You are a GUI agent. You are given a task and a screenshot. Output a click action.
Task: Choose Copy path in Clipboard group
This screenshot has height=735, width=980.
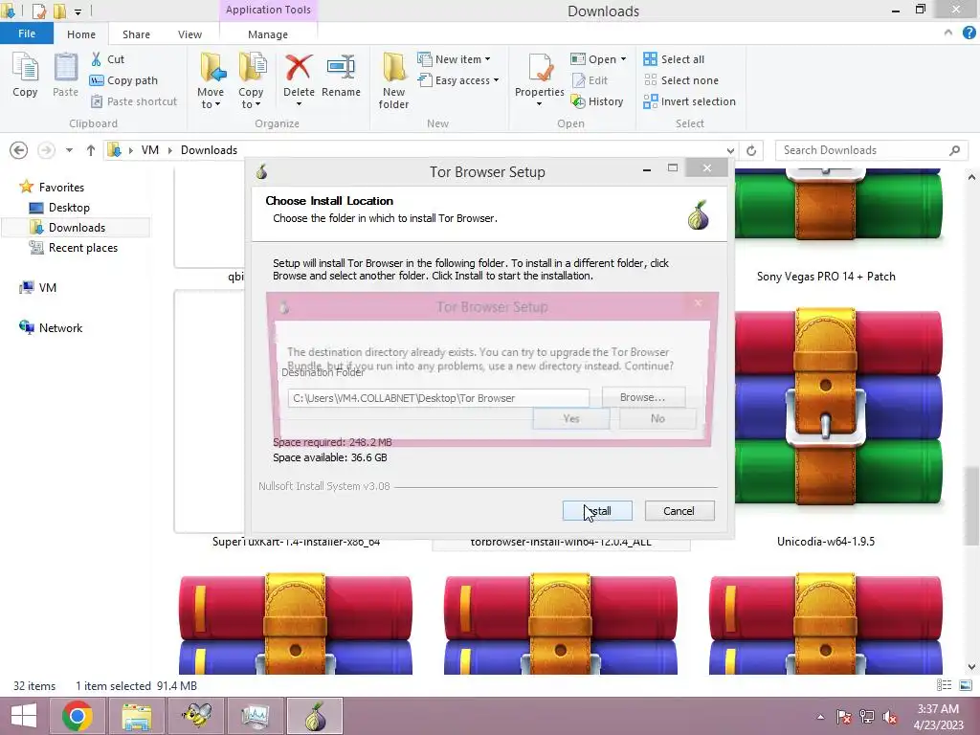(x=123, y=80)
